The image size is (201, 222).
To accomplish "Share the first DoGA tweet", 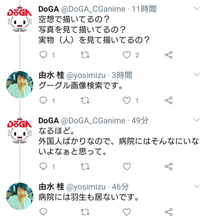I will (169, 55).
